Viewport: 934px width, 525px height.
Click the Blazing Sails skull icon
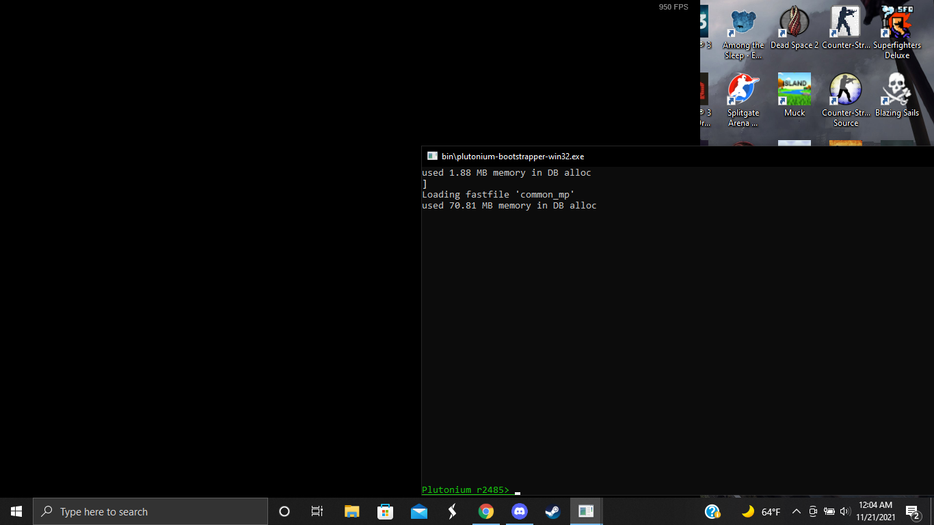pyautogui.click(x=896, y=90)
